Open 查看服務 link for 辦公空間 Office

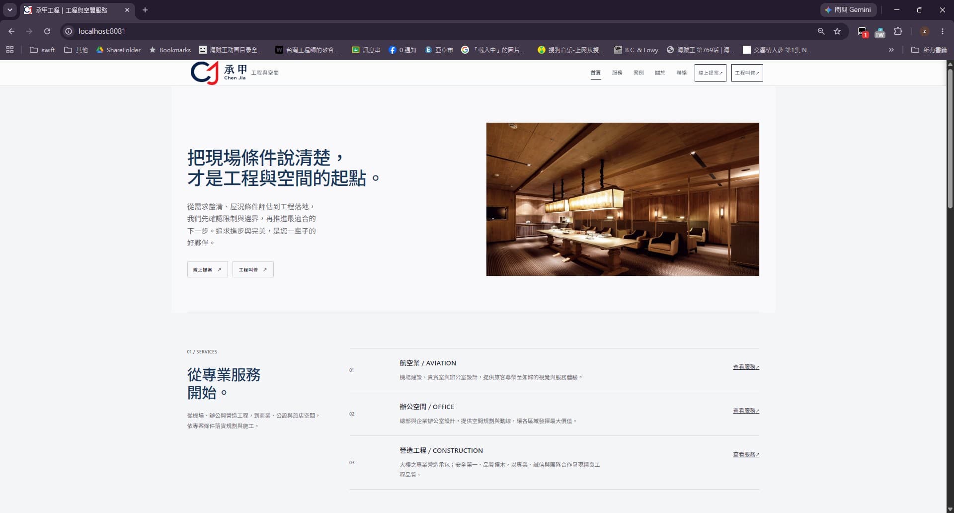746,411
